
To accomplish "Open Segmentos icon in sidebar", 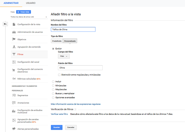I will click(14, 95).
